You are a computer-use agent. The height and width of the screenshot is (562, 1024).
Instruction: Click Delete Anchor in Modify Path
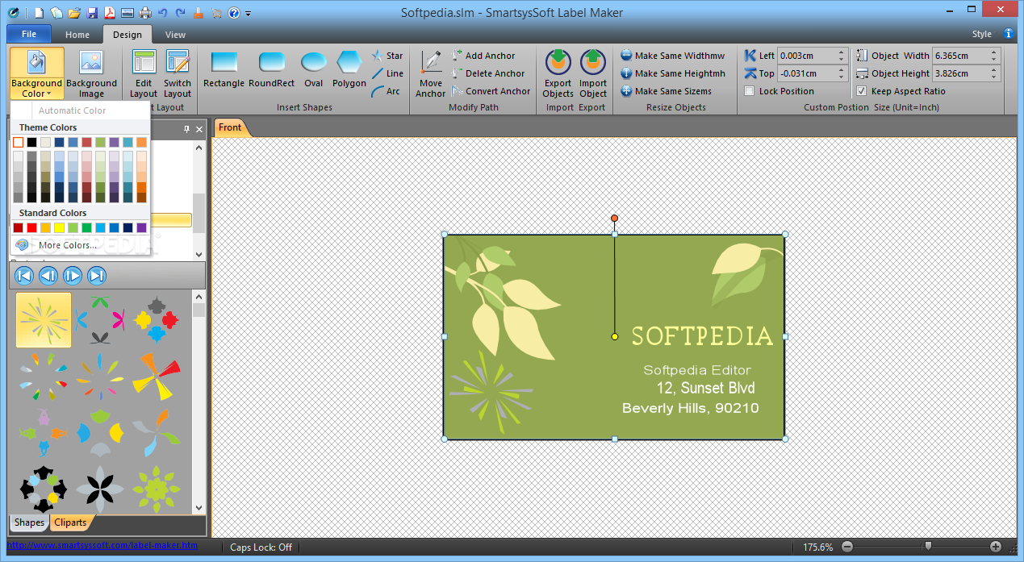click(x=489, y=73)
